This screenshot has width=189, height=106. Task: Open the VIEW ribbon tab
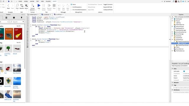tap(43, 1)
